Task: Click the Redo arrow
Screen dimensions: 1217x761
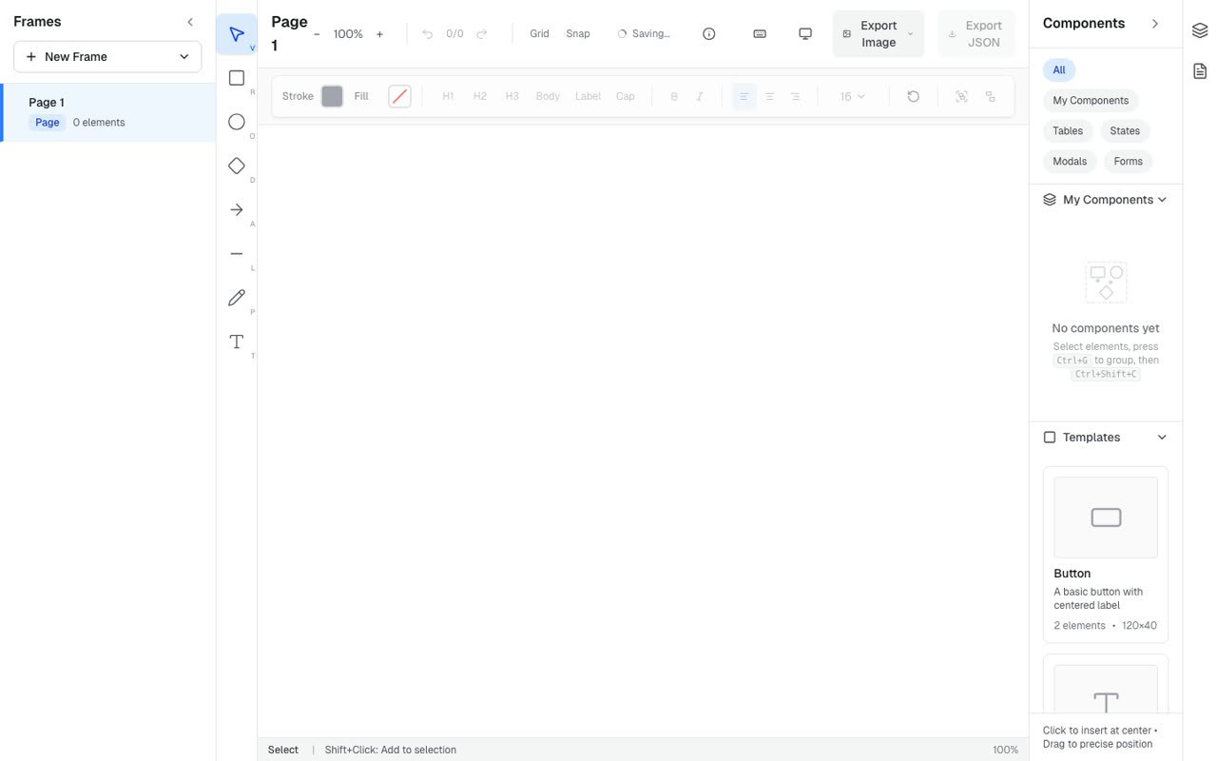Action: (482, 34)
